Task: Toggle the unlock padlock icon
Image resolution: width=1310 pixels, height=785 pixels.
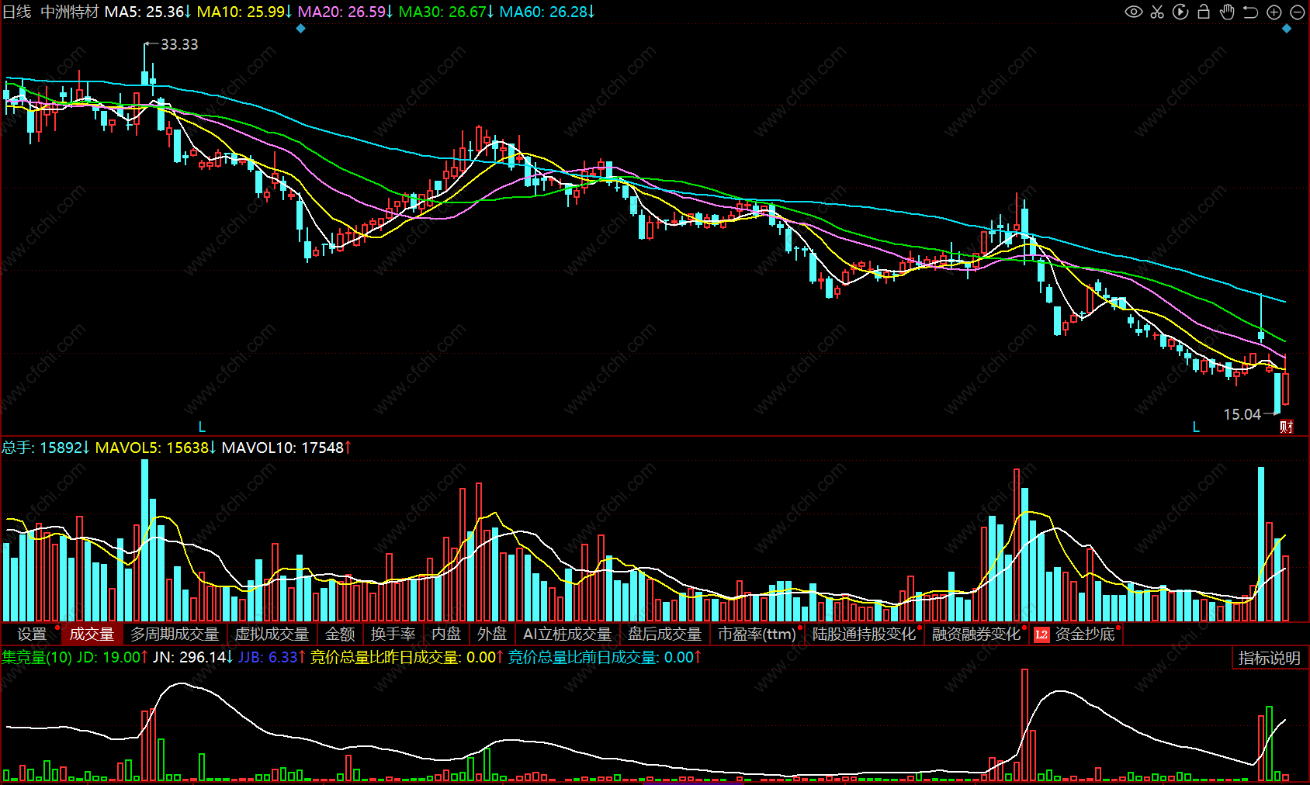Action: pyautogui.click(x=1204, y=12)
